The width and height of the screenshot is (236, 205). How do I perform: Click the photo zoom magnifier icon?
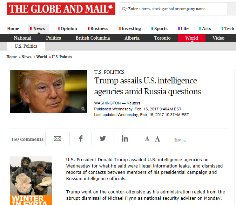[x=83, y=108]
